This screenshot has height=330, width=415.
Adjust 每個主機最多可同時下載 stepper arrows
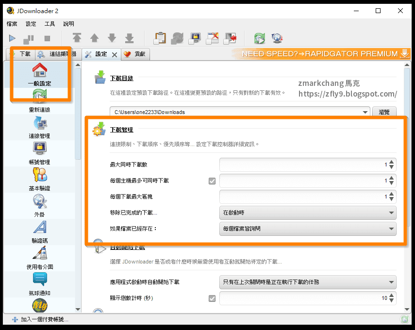pyautogui.click(x=391, y=181)
